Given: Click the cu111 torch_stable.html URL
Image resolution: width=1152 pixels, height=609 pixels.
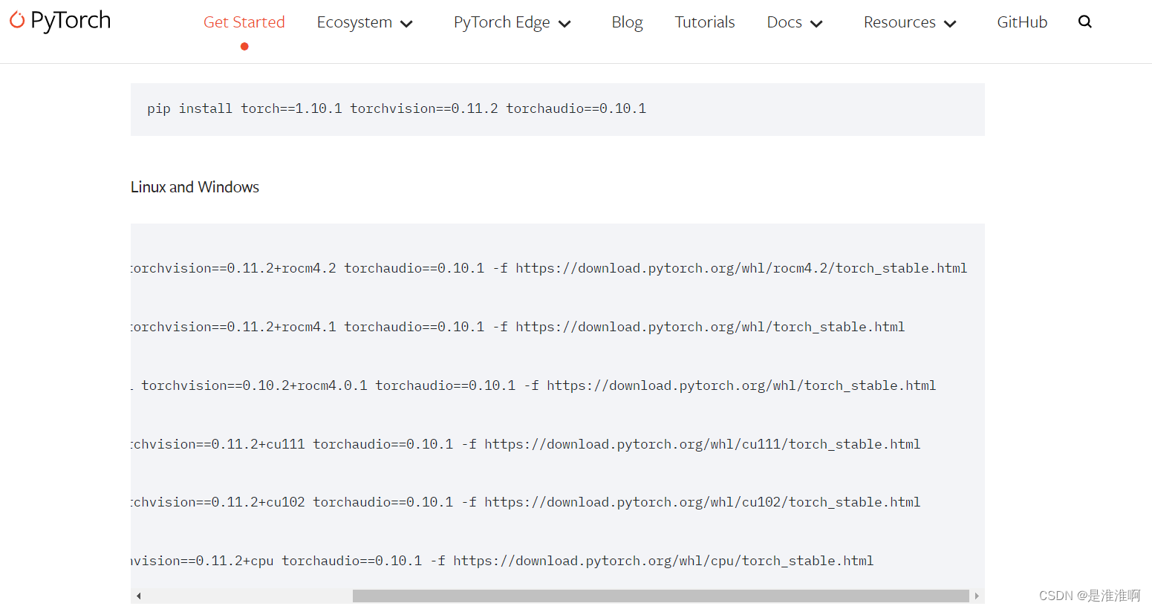Looking at the screenshot, I should (703, 443).
